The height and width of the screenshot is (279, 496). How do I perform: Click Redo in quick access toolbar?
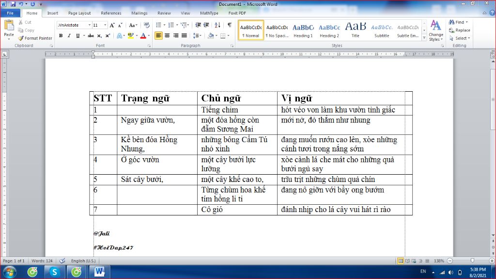tap(32, 4)
